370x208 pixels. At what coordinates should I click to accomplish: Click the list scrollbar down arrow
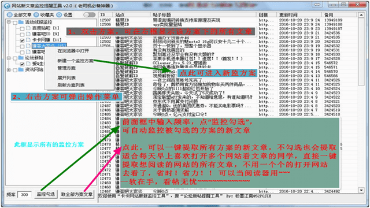click(361, 190)
